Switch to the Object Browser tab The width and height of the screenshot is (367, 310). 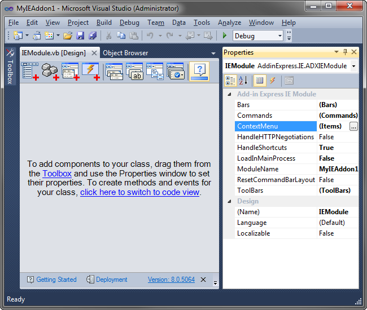[x=125, y=53]
